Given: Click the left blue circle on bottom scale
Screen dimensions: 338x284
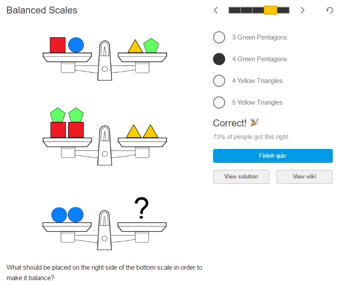Looking at the screenshot, I should 59,215.
